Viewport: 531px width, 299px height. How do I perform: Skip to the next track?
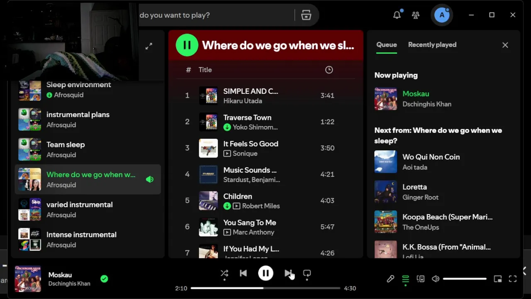point(288,273)
